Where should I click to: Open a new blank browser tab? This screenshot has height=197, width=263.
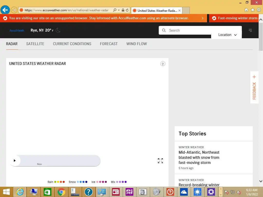(186, 10)
